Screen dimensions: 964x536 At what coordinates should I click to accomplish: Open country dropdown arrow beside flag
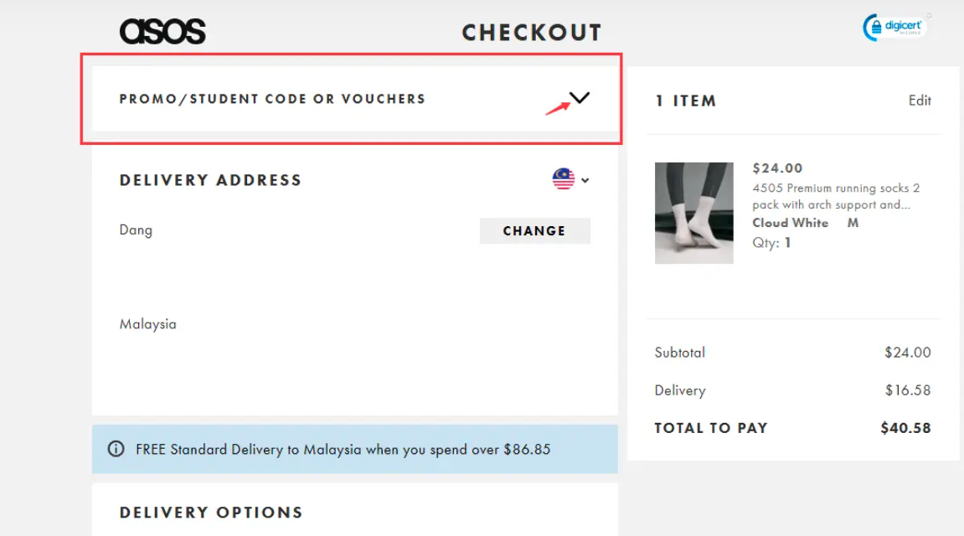point(585,180)
